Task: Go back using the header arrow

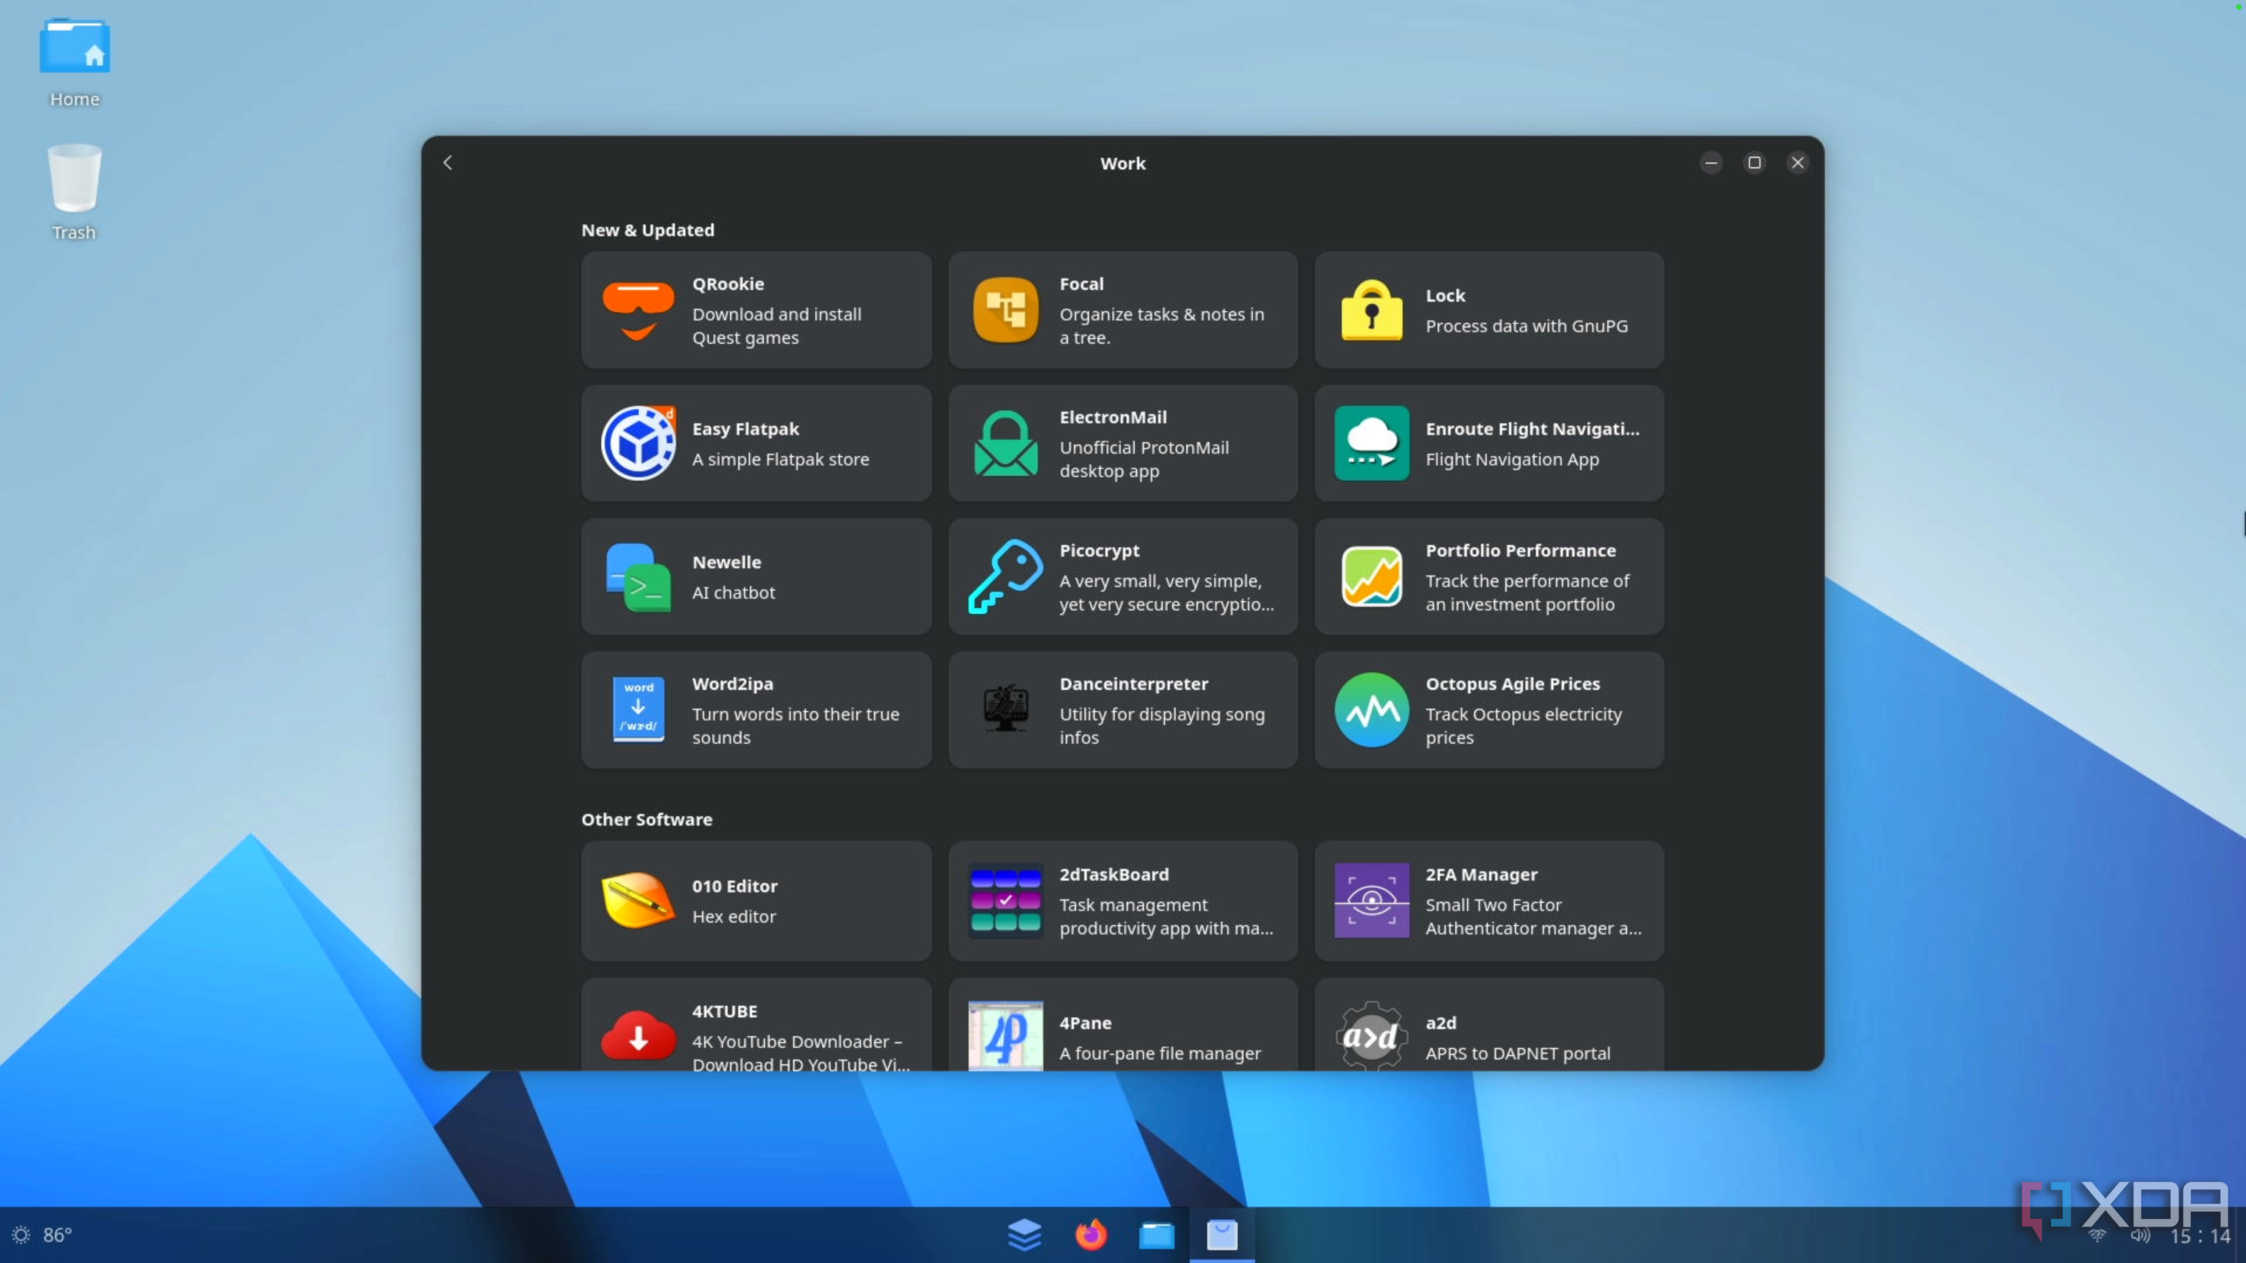Action: [448, 163]
